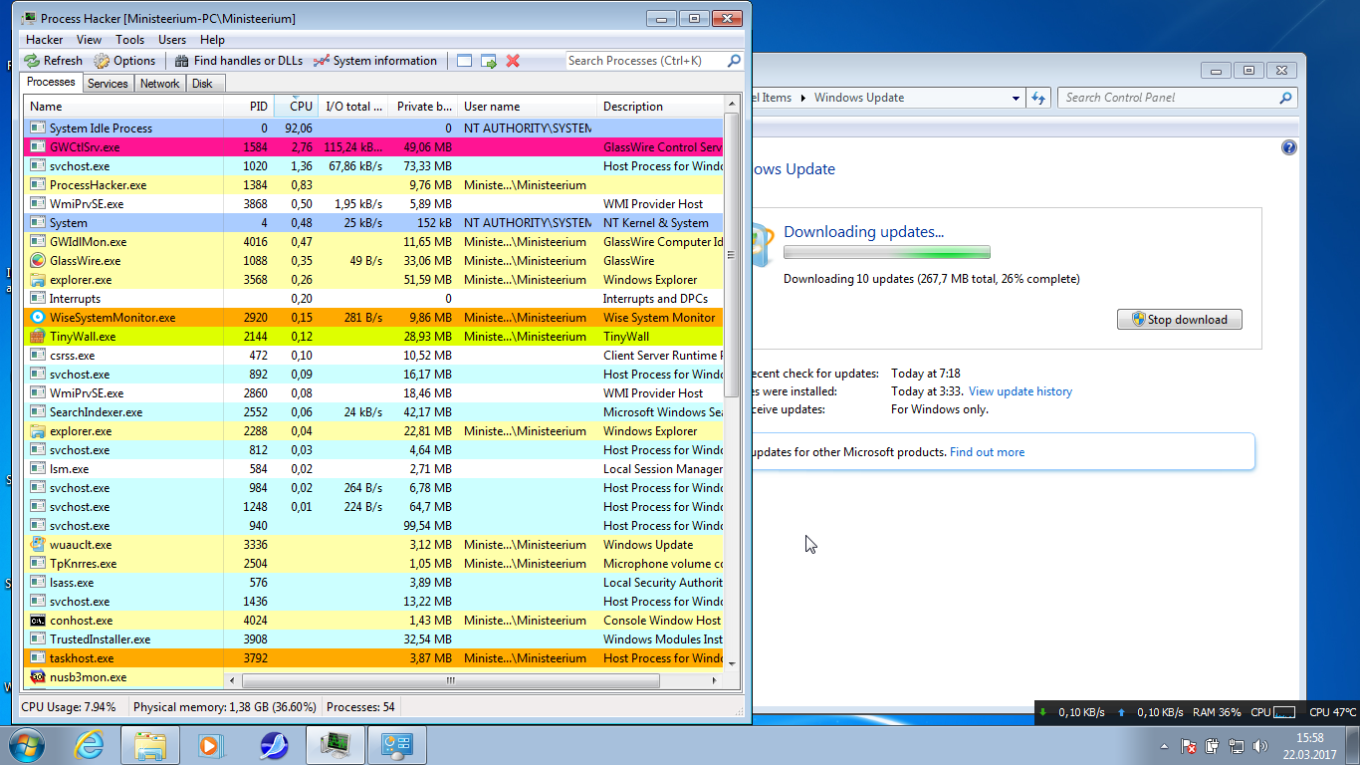Image resolution: width=1360 pixels, height=765 pixels.
Task: Switch to the Services tab
Action: (108, 84)
